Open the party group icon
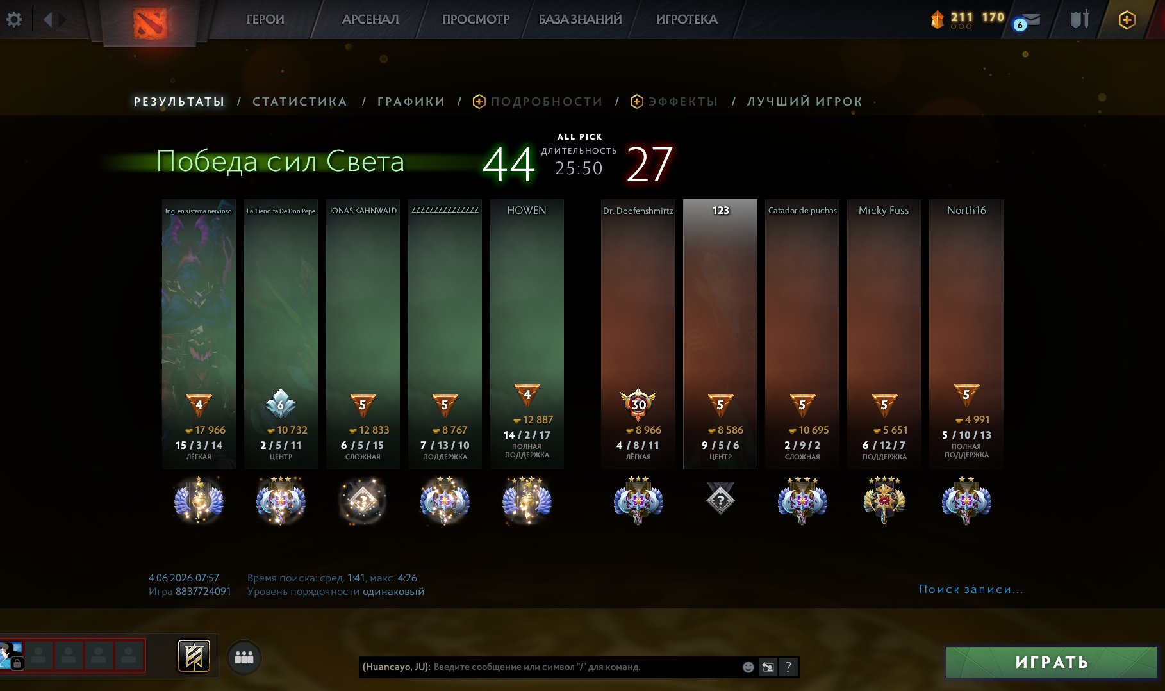Screen dimensions: 1165x691 [244, 657]
